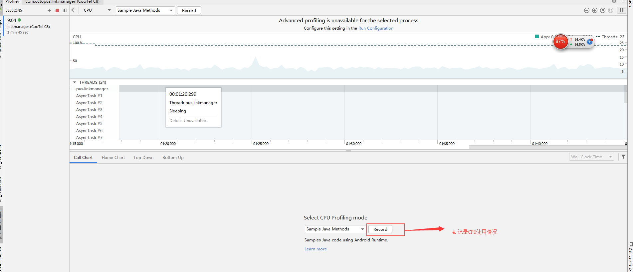Stop the current profiling session

(57, 10)
